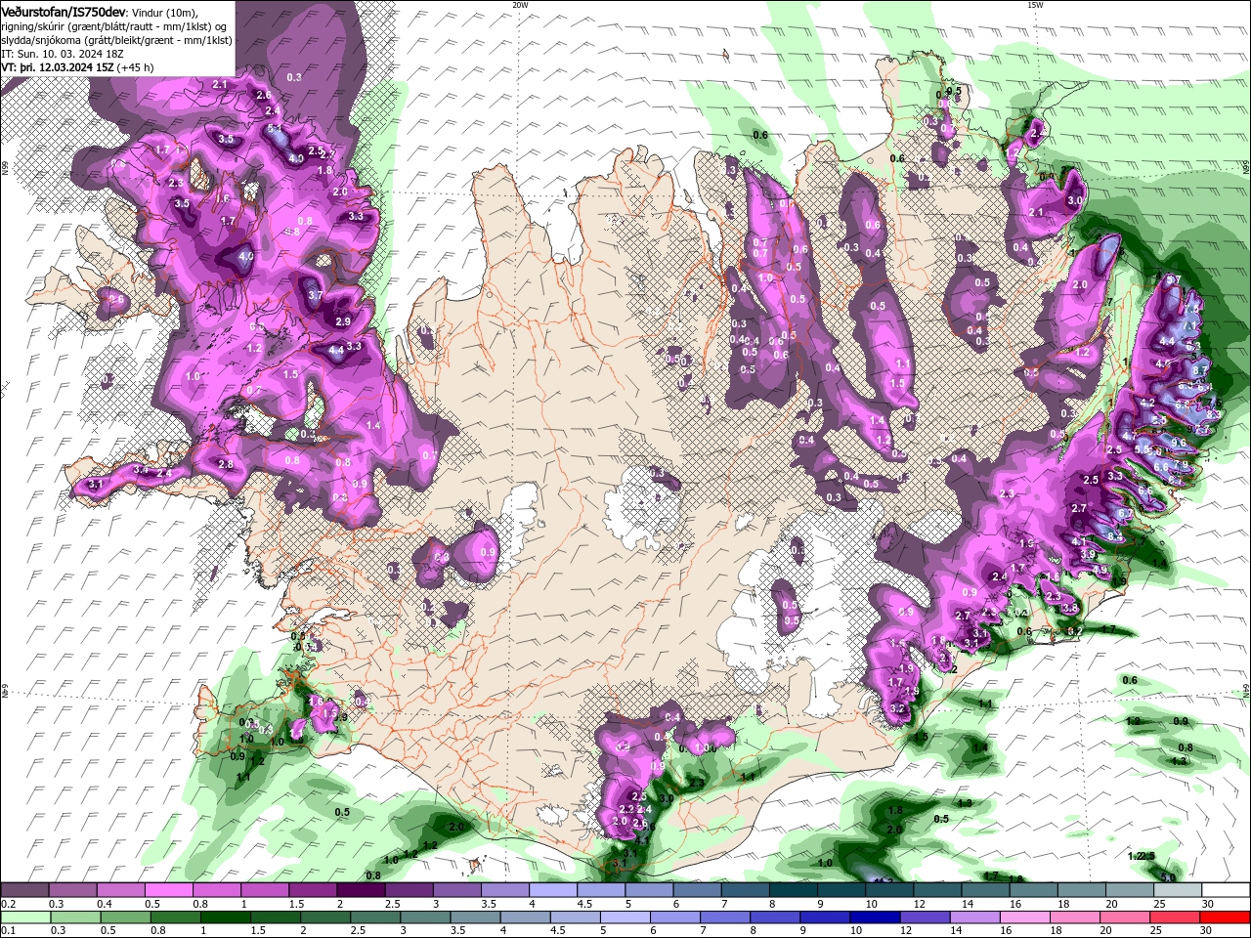Click the "(+45 h)" forecast offset text
This screenshot has width=1251, height=938.
[136, 67]
